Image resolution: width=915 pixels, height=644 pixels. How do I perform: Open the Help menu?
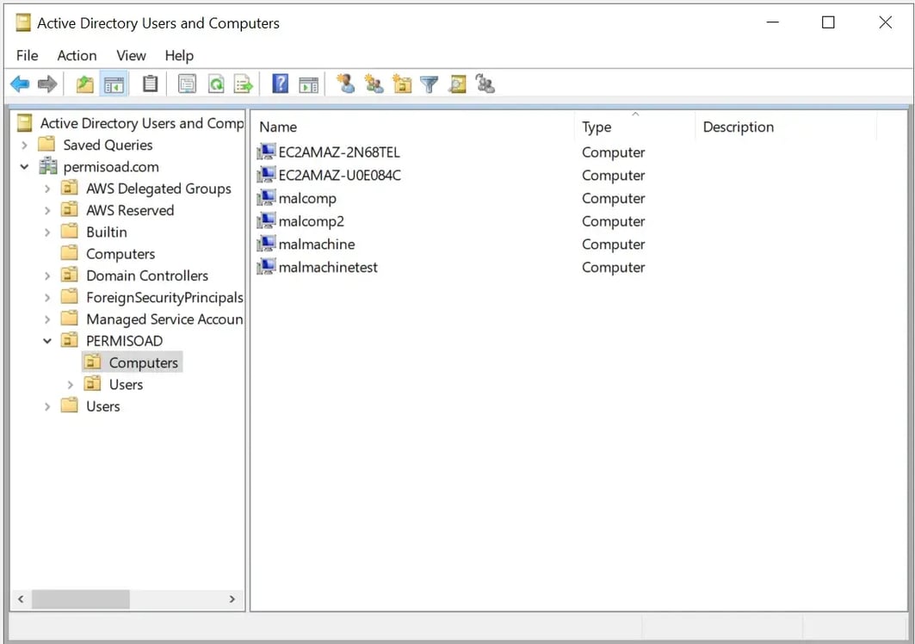click(179, 55)
